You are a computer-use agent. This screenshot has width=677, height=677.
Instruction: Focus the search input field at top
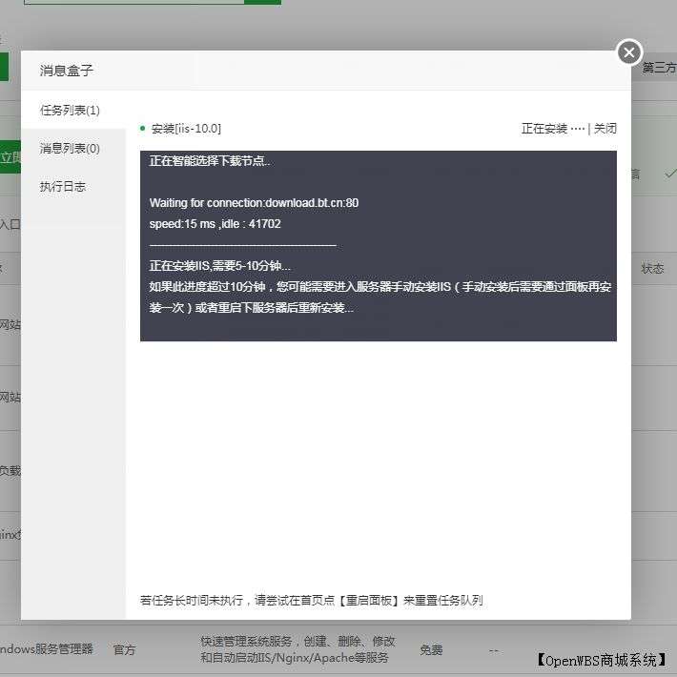(133, 2)
